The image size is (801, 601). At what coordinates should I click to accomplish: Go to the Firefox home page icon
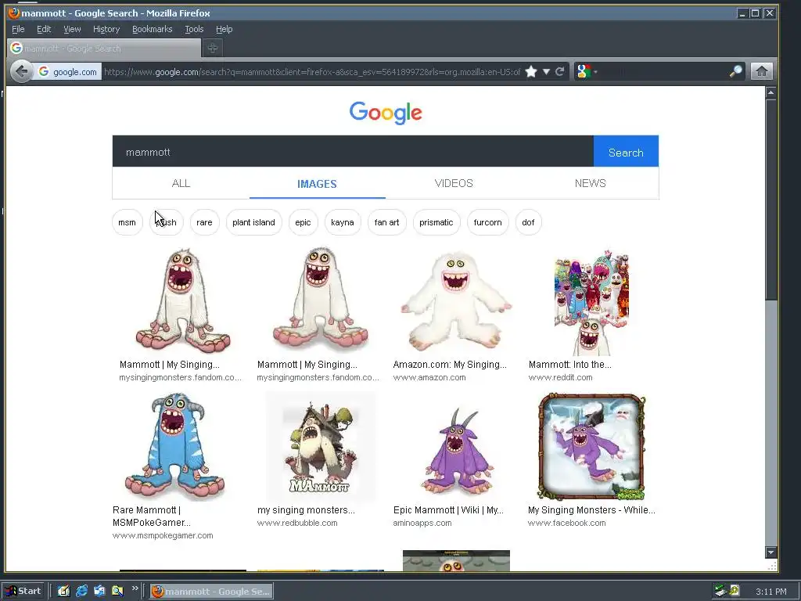point(762,71)
